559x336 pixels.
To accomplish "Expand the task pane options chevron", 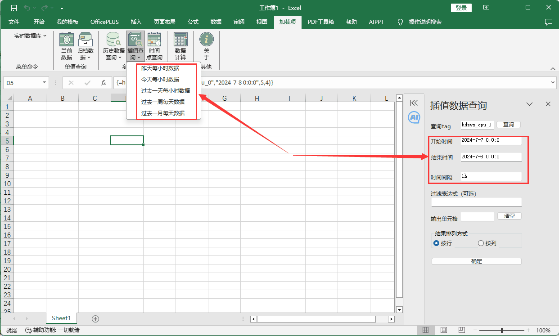I will [x=530, y=104].
